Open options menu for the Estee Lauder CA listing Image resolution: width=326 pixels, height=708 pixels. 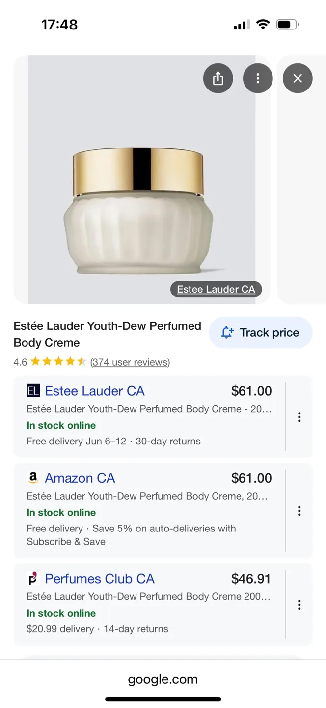pyautogui.click(x=299, y=416)
